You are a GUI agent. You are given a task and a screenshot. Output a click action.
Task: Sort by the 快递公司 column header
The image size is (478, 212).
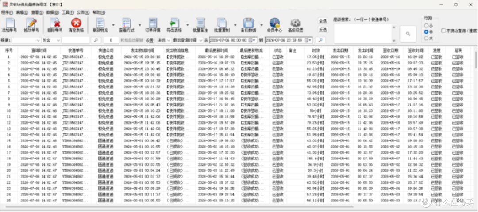click(x=106, y=50)
